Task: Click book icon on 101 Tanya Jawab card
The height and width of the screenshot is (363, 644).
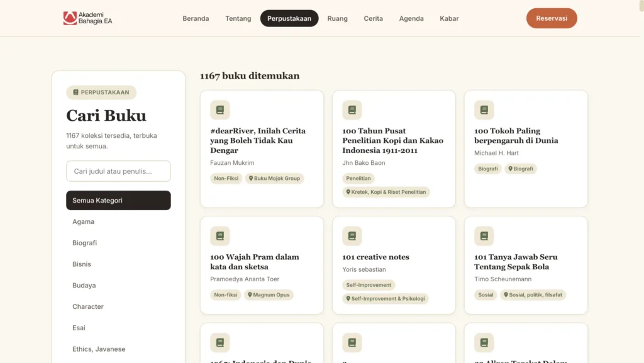Action: tap(484, 236)
